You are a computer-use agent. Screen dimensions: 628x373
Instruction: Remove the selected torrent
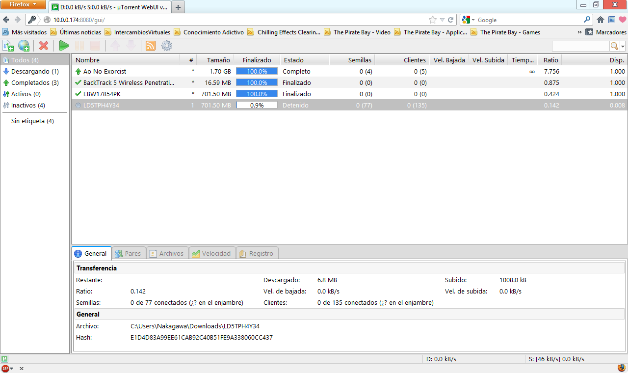point(43,45)
